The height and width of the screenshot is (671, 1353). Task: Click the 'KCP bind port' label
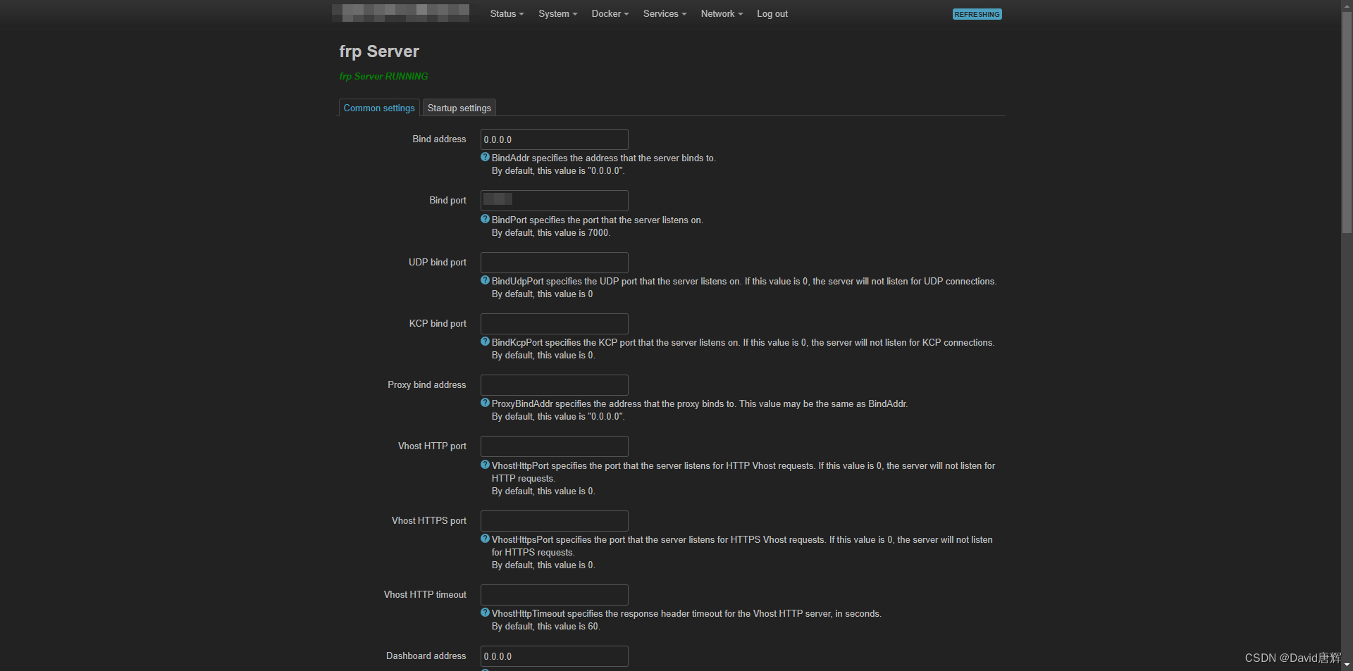pyautogui.click(x=438, y=324)
